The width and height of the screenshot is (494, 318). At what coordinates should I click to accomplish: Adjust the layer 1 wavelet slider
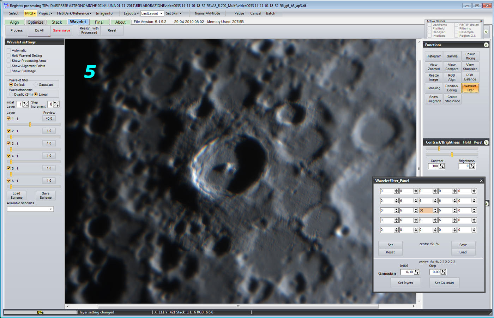coord(30,125)
